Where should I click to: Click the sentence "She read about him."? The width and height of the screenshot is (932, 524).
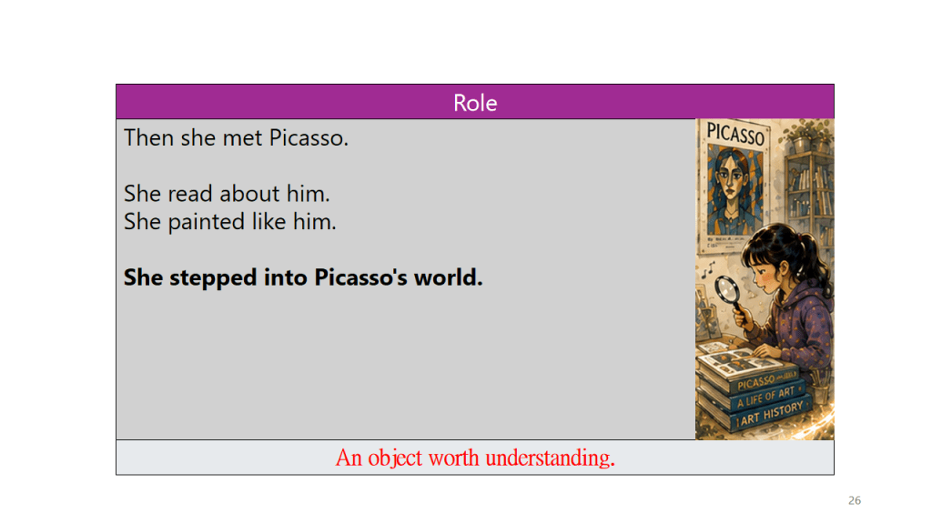[227, 194]
